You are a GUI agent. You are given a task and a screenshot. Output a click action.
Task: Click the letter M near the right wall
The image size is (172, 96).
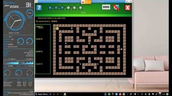click(121, 49)
